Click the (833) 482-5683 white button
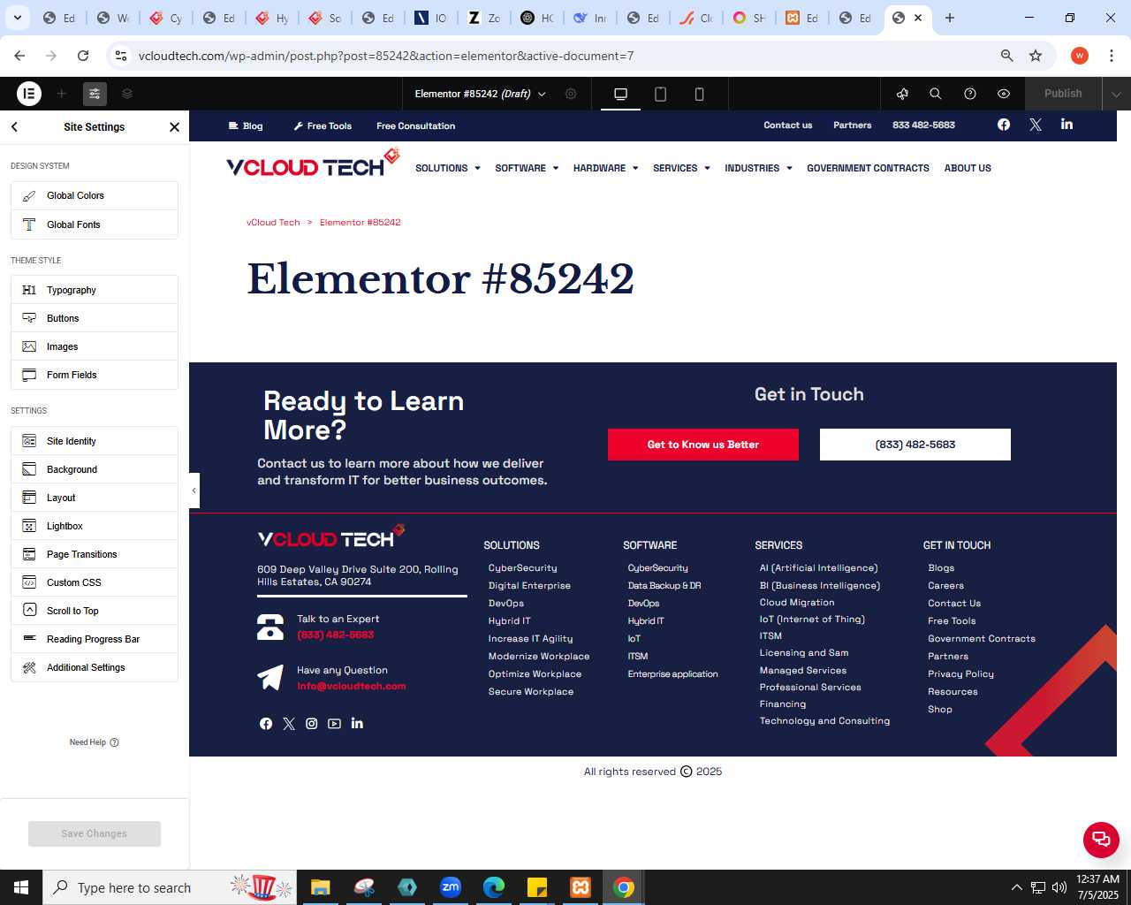 915,445
